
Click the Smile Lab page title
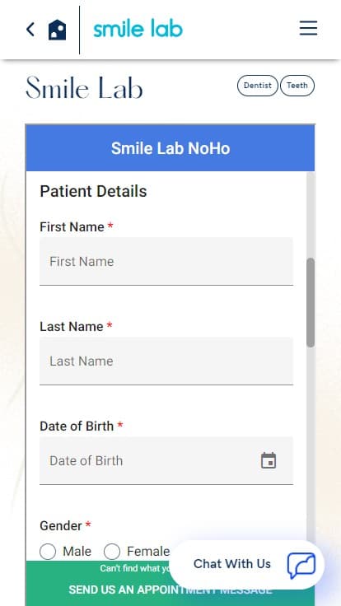click(x=84, y=87)
